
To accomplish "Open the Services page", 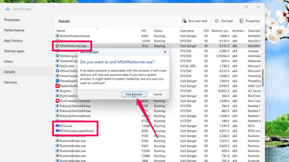I will click(10, 82).
